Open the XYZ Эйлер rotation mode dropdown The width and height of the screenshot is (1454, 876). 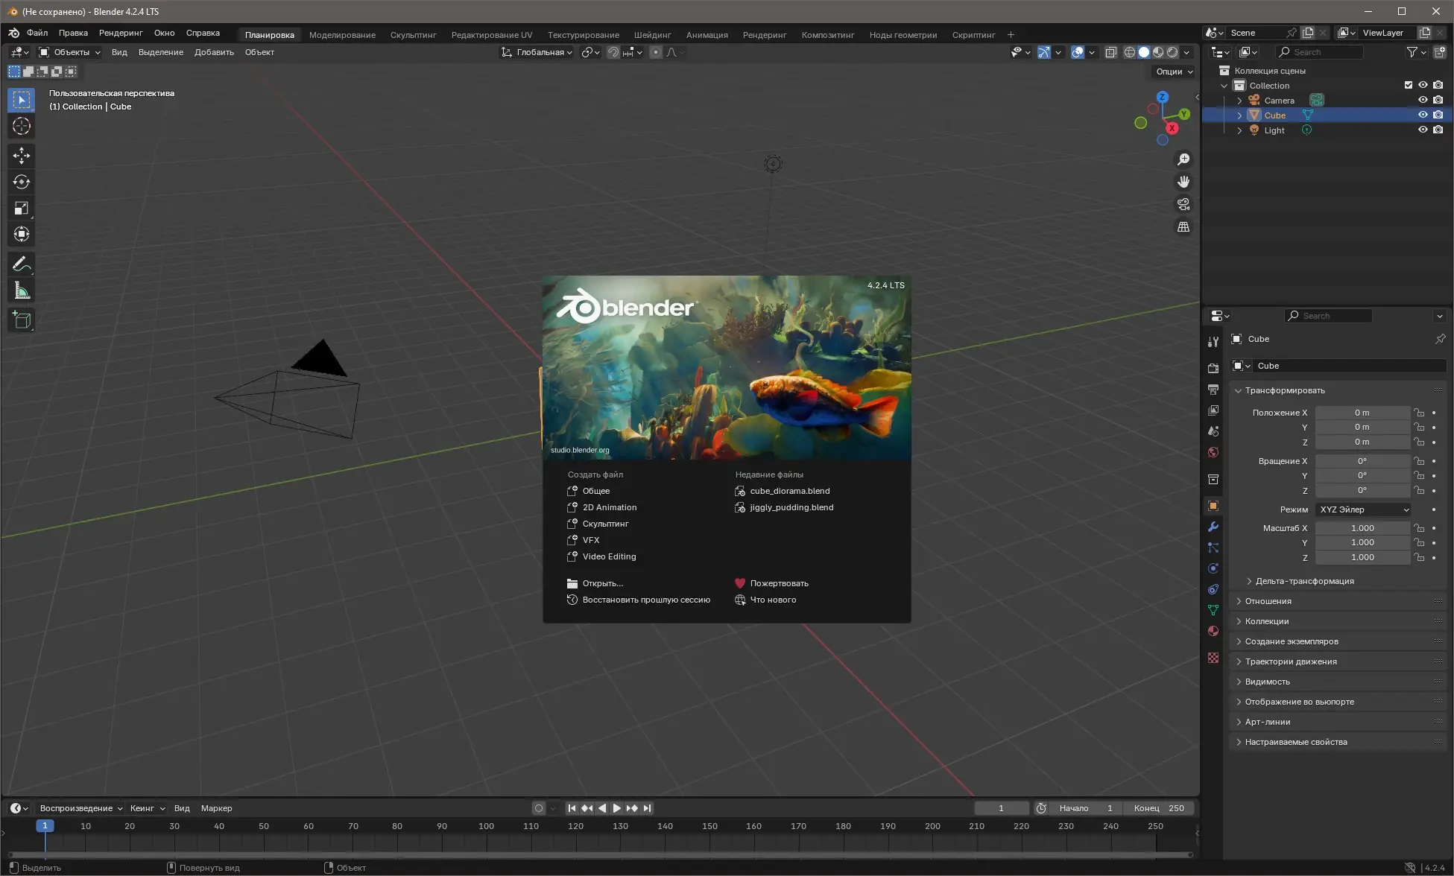1363,510
